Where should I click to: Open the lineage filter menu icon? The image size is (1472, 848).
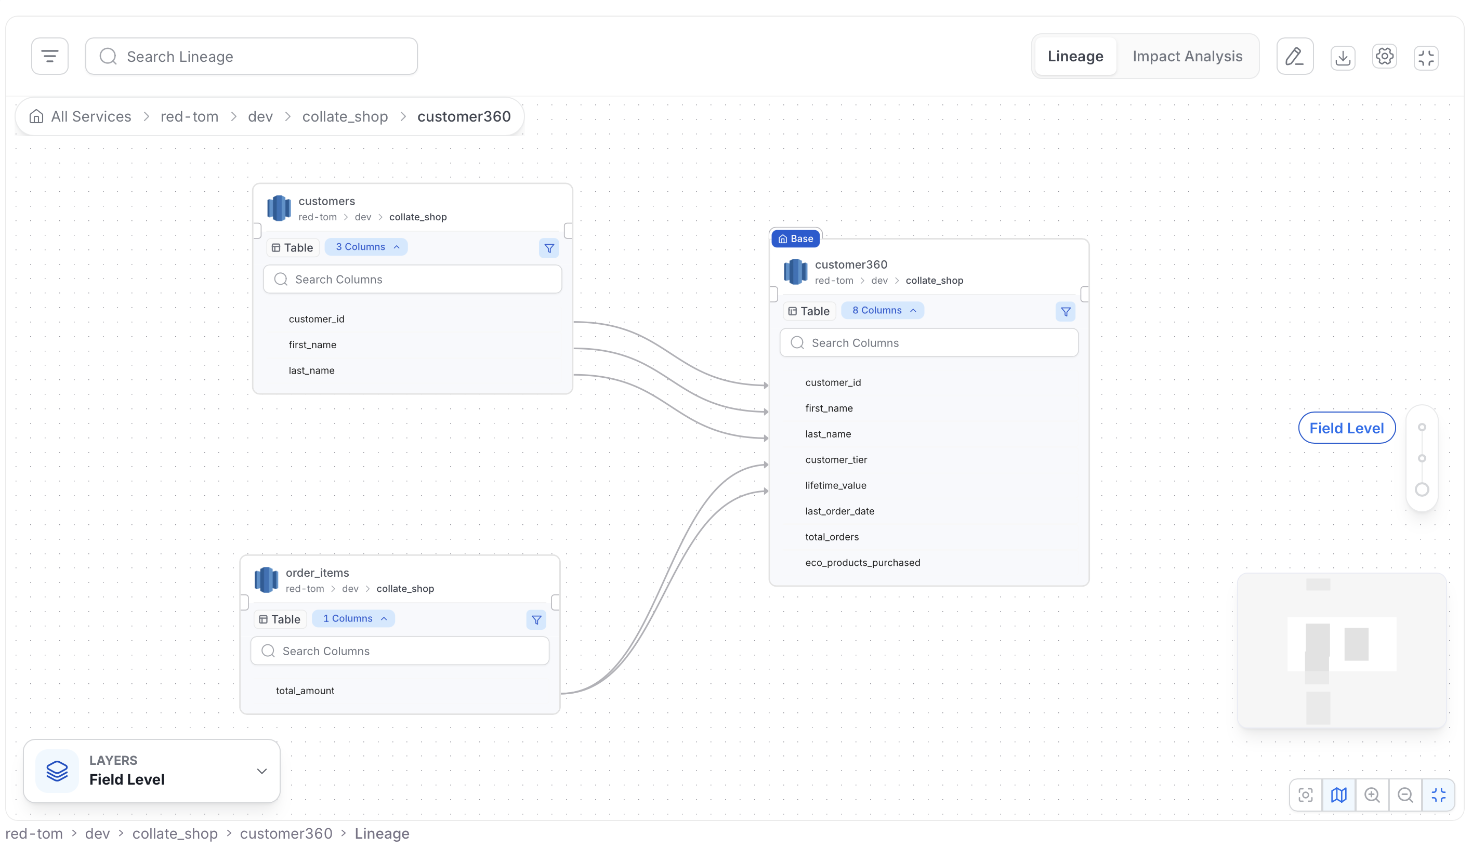coord(49,57)
